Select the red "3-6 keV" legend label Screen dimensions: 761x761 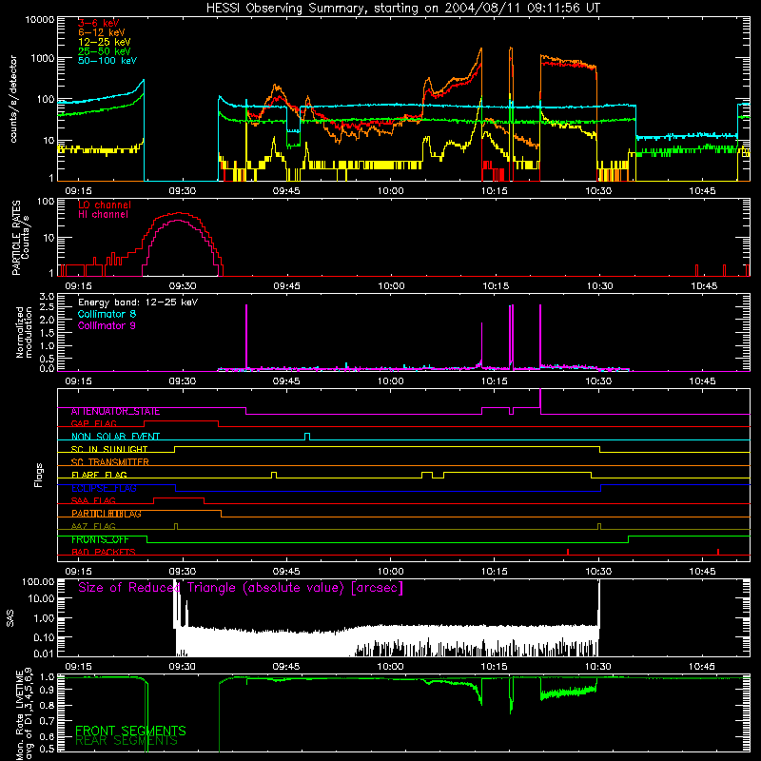[x=98, y=23]
